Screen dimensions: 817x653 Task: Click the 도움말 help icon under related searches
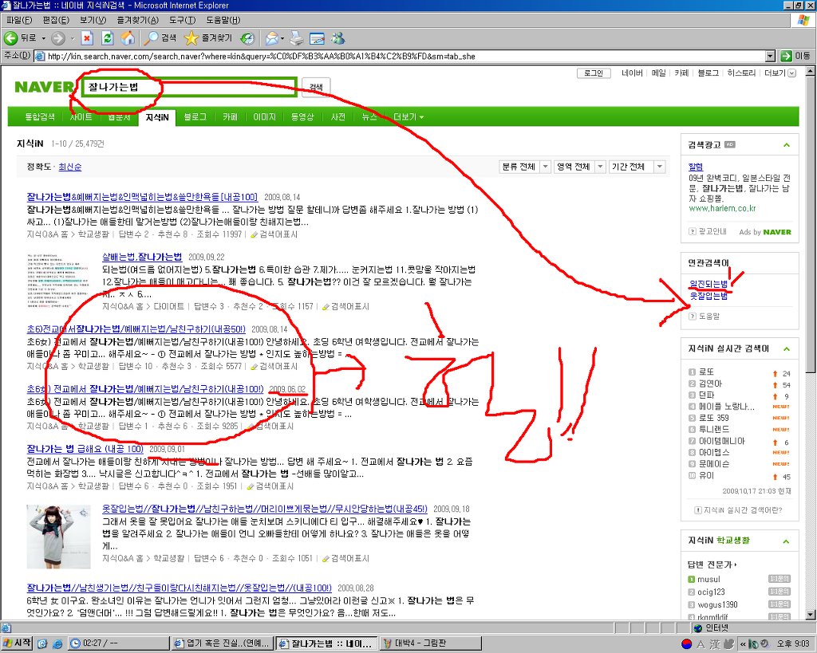[693, 316]
